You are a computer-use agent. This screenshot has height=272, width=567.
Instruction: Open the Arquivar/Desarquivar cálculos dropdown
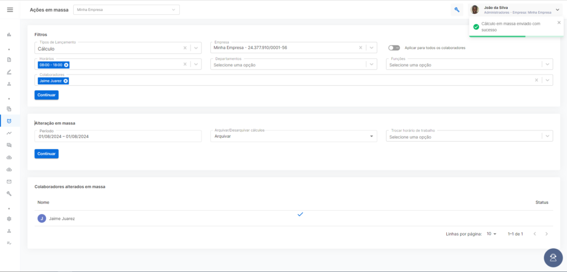pyautogui.click(x=293, y=136)
